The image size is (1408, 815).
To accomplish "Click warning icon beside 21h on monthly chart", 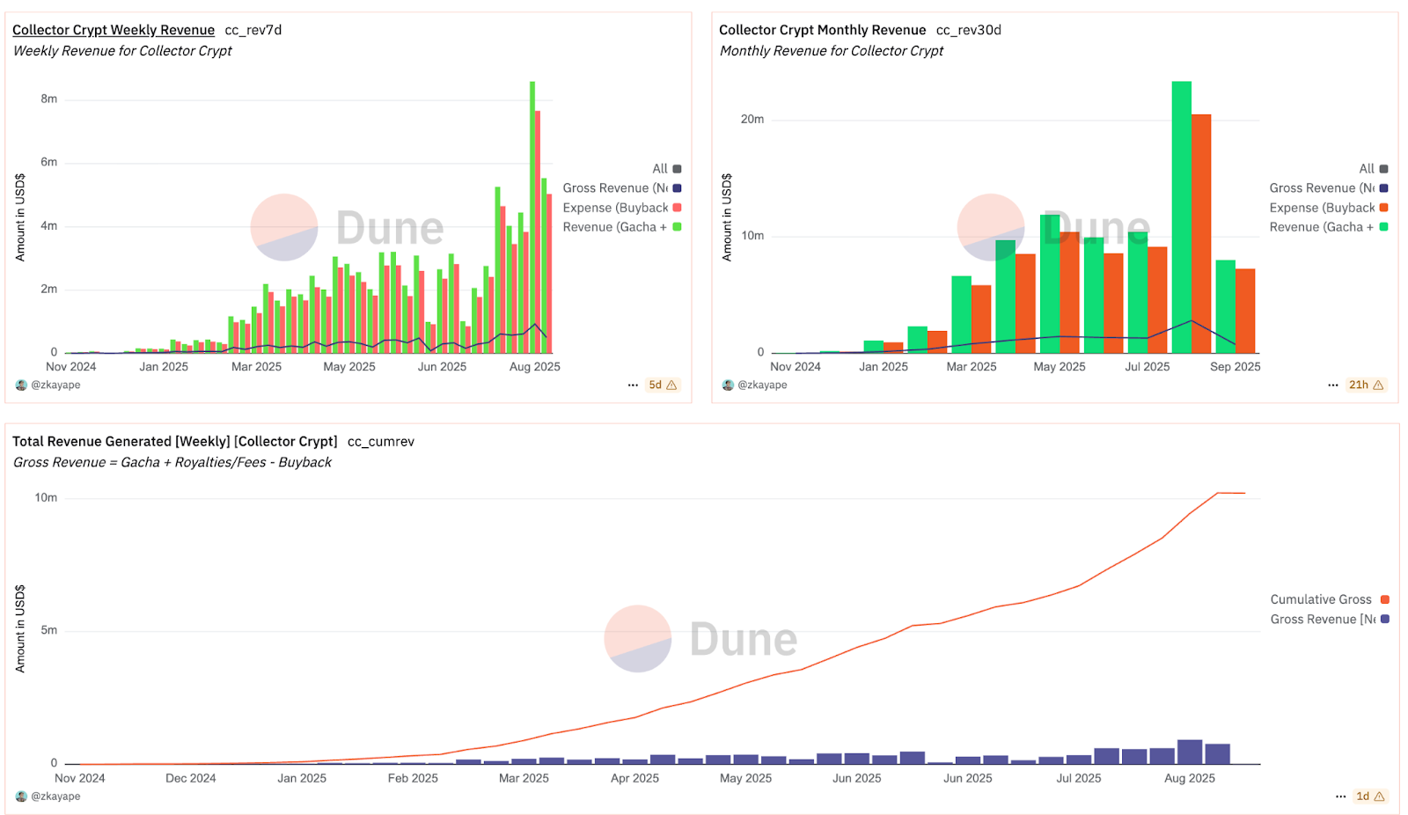I will click(x=1379, y=385).
